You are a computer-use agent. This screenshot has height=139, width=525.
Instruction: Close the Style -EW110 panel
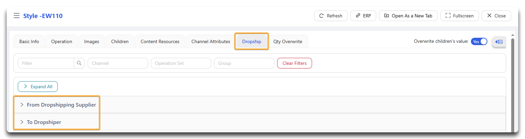pyautogui.click(x=496, y=16)
